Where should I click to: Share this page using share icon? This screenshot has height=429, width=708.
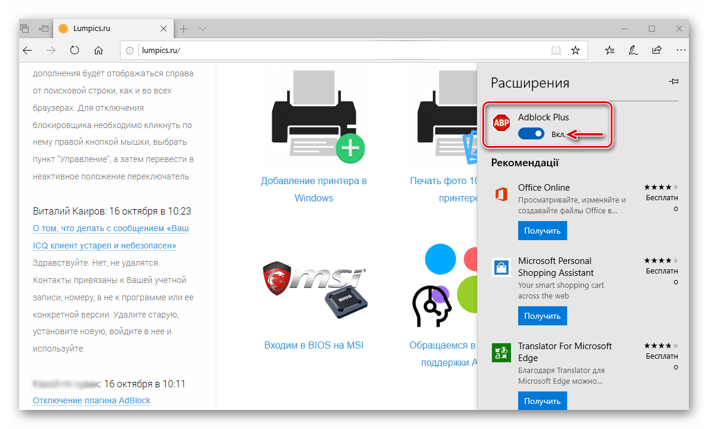point(657,50)
